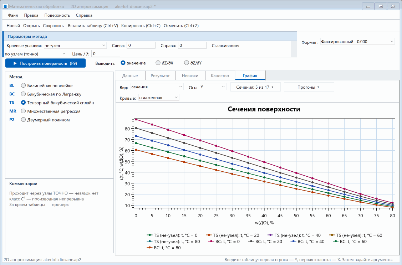Click the Слева input field
Image resolution: width=402 pixels, height=265 pixels.
pyautogui.click(x=141, y=46)
